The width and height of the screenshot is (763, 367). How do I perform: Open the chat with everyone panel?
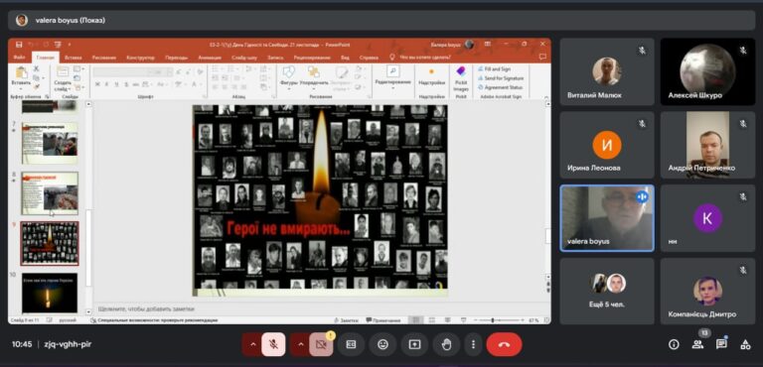(721, 344)
